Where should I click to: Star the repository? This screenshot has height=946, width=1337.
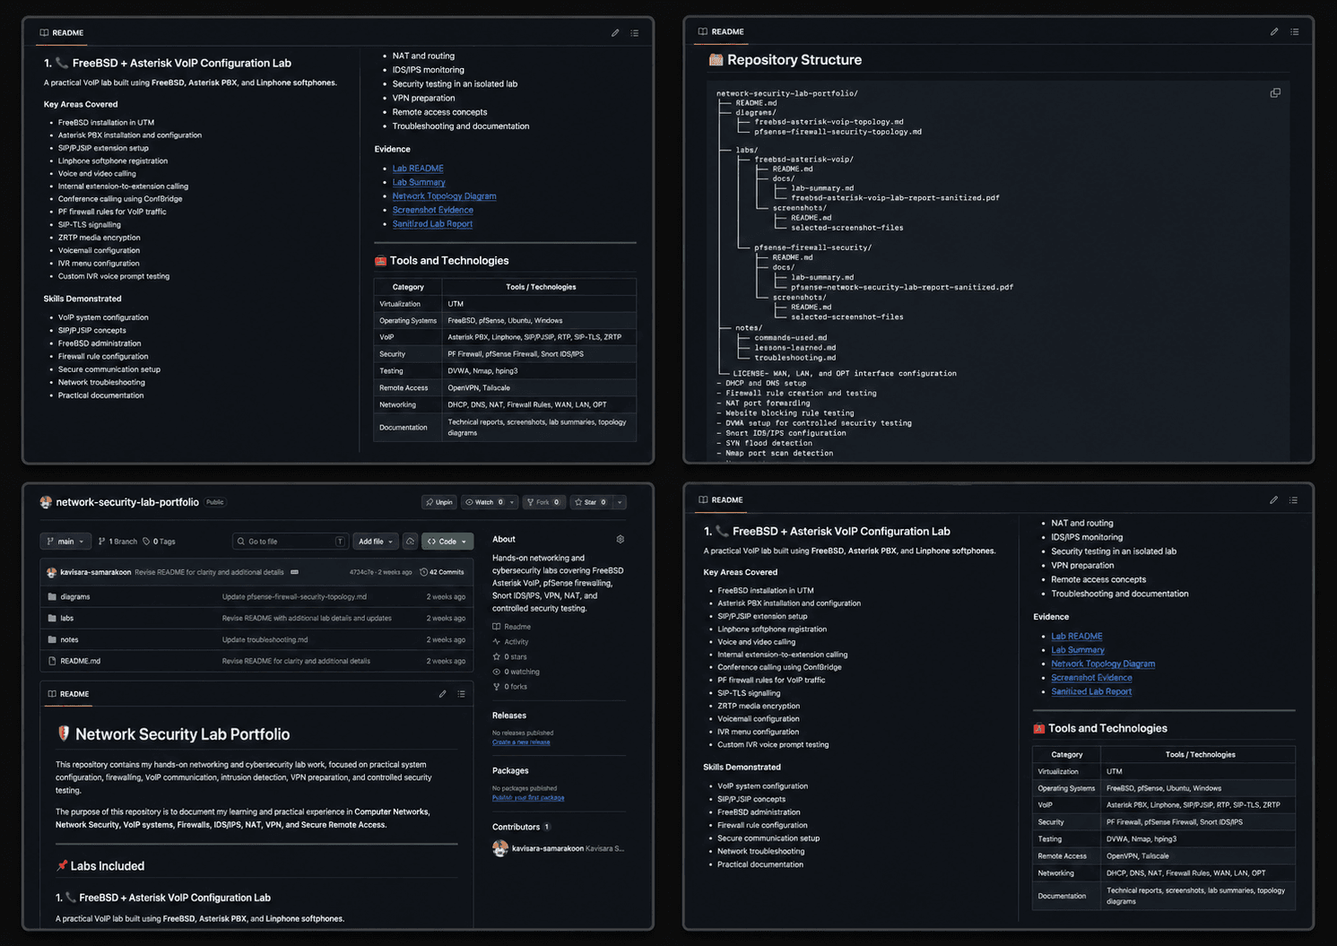pyautogui.click(x=589, y=502)
